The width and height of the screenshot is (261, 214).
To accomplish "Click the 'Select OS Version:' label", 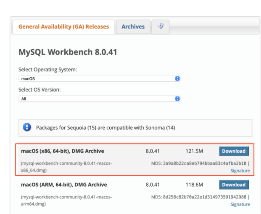I will coord(39,90).
